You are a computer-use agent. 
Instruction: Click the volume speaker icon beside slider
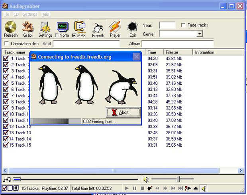(146, 179)
